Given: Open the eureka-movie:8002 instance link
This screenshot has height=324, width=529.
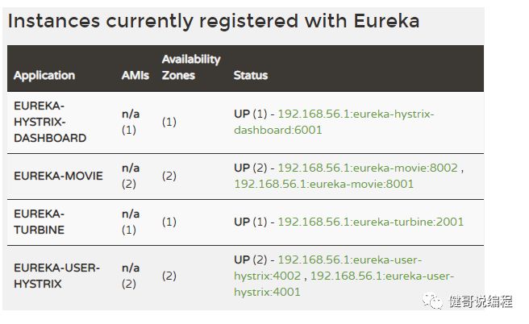Looking at the screenshot, I should pos(368,168).
